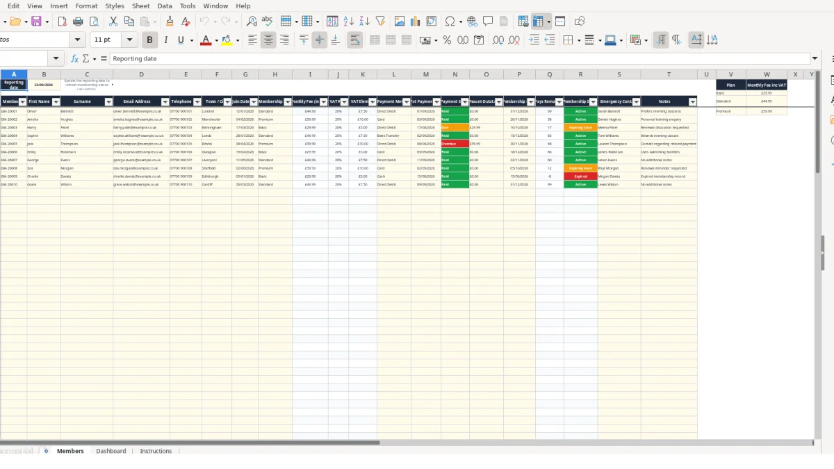This screenshot has width=834, height=469.
Task: Sort descending Z to A
Action: click(365, 22)
